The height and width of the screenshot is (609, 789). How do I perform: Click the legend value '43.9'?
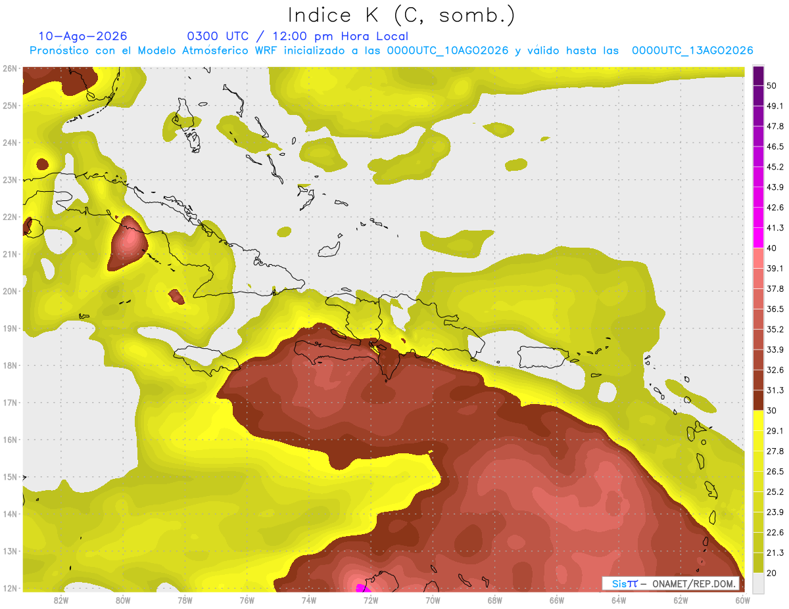click(x=775, y=187)
